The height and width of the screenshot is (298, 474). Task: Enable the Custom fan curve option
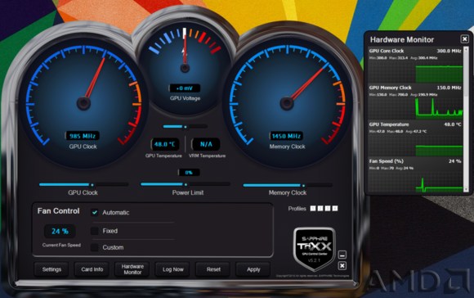click(x=95, y=247)
